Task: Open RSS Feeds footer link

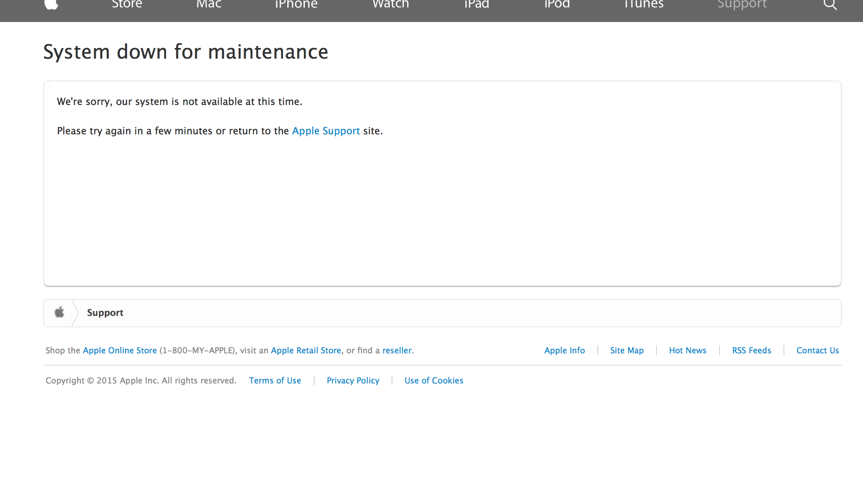Action: tap(752, 351)
